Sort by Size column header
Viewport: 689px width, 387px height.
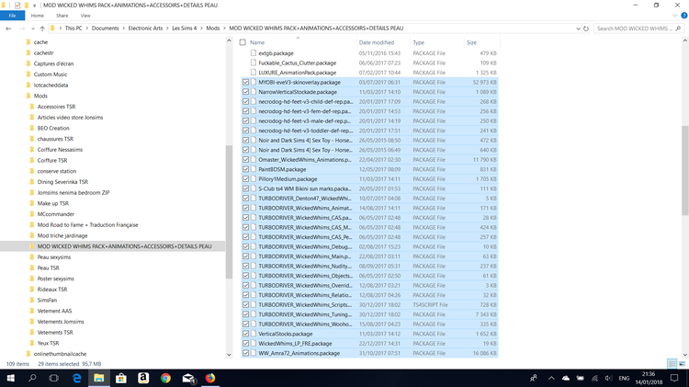coord(472,42)
